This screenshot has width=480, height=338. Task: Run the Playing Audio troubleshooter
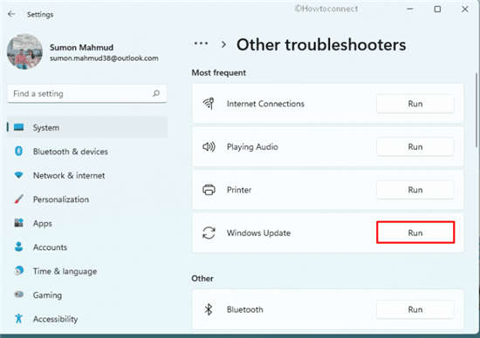pos(415,147)
